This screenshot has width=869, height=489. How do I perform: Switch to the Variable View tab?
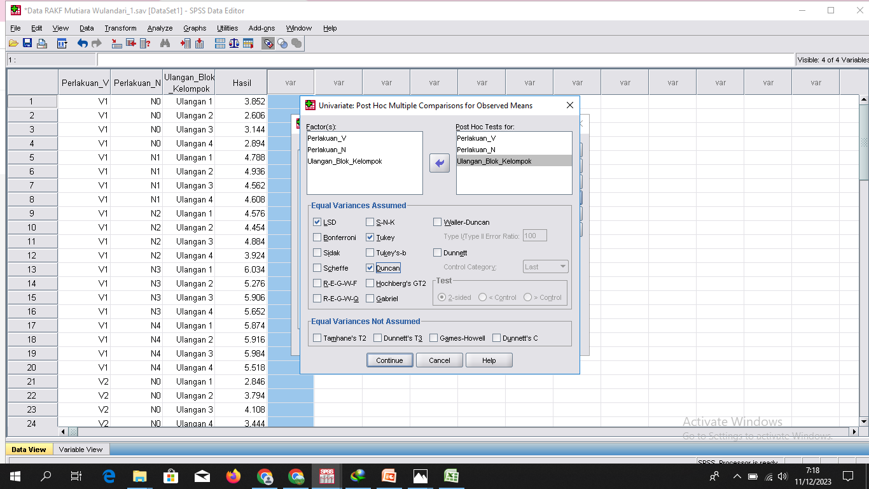(x=81, y=450)
